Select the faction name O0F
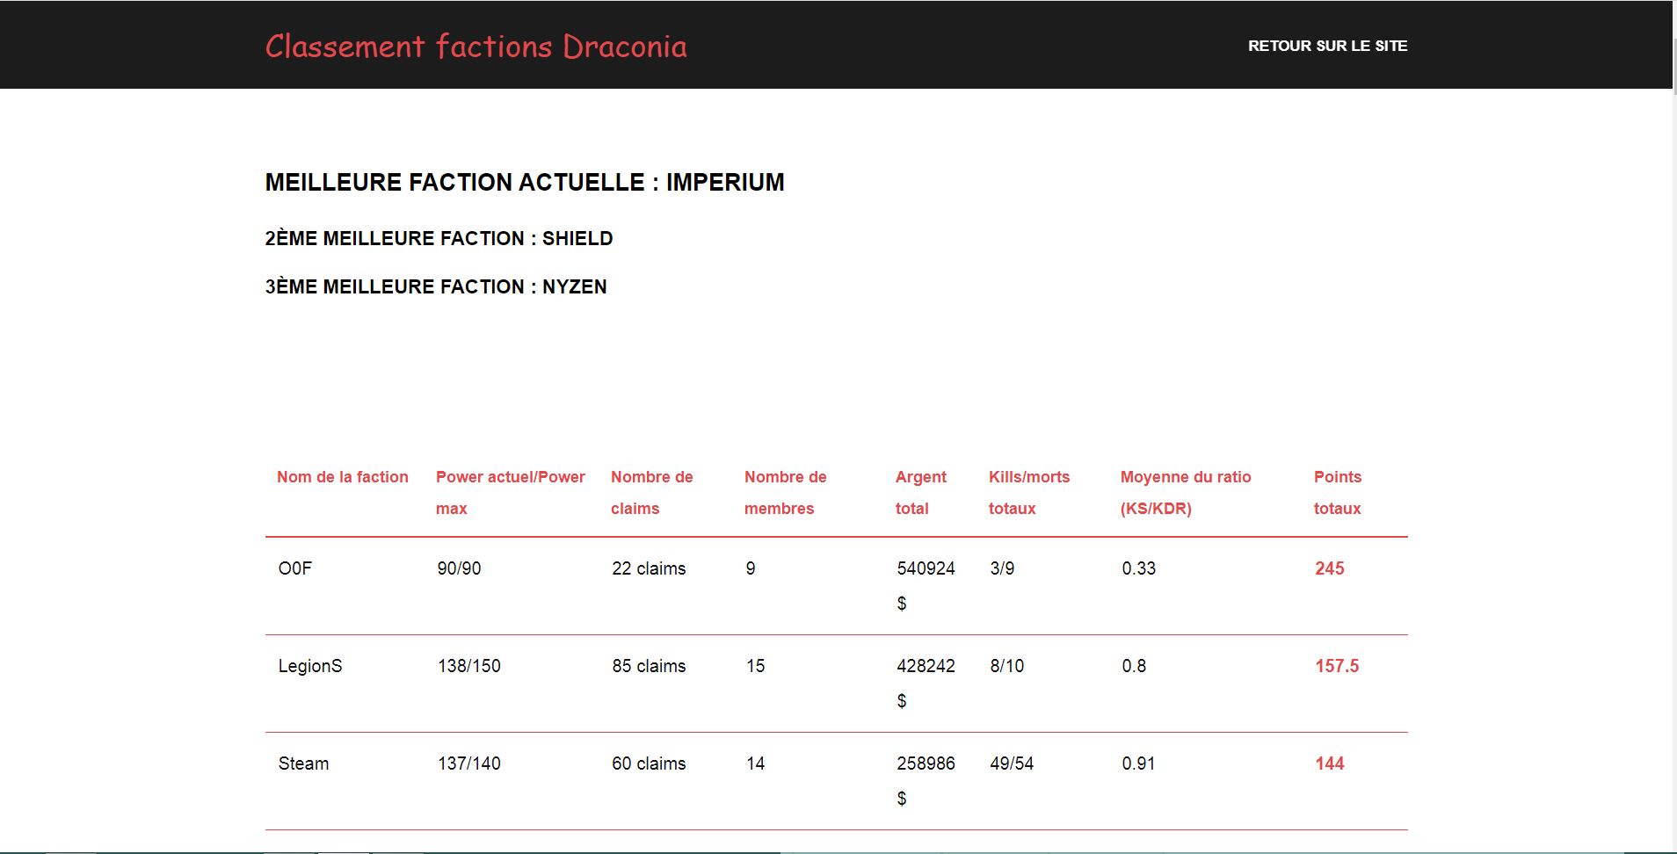This screenshot has width=1677, height=854. pos(294,568)
